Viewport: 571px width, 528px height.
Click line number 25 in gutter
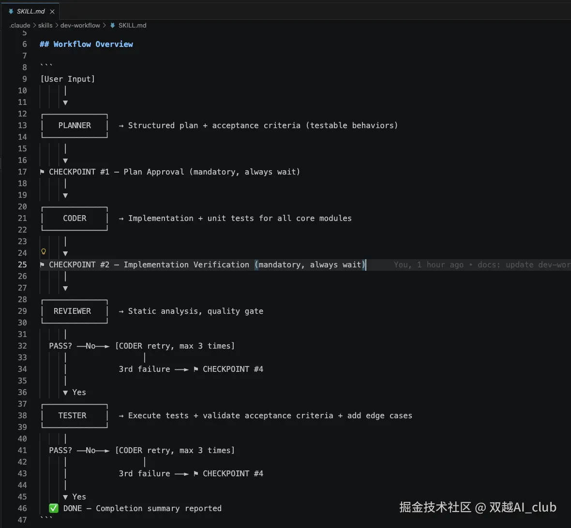click(22, 264)
